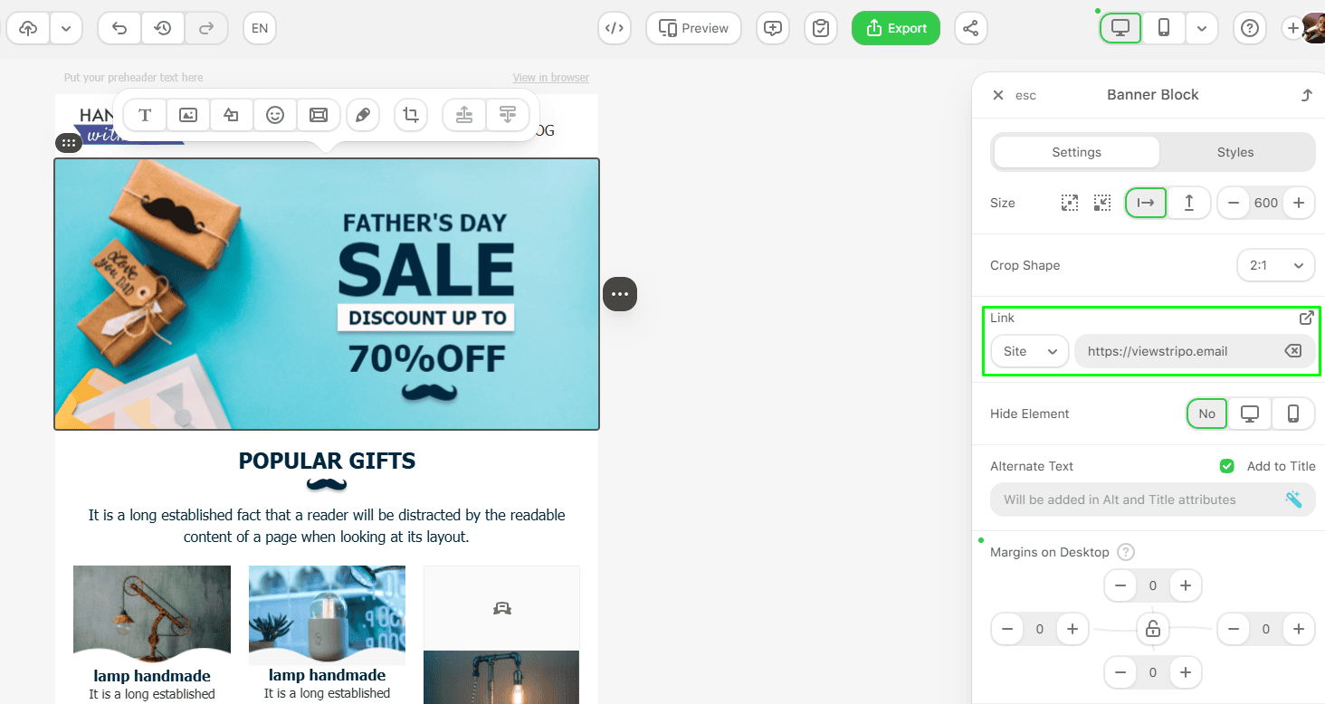Click the green Export button
The image size is (1325, 704).
[896, 28]
